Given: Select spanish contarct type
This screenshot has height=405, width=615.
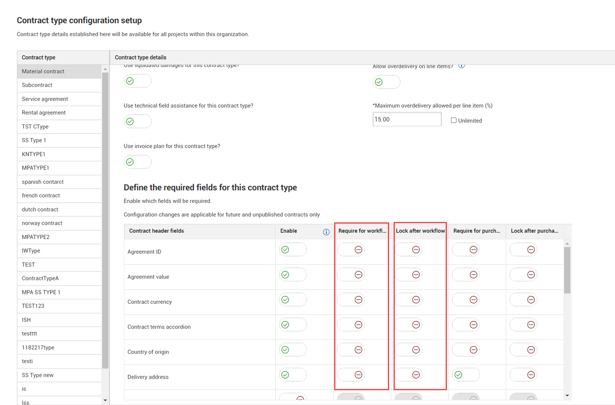Looking at the screenshot, I should coord(59,182).
